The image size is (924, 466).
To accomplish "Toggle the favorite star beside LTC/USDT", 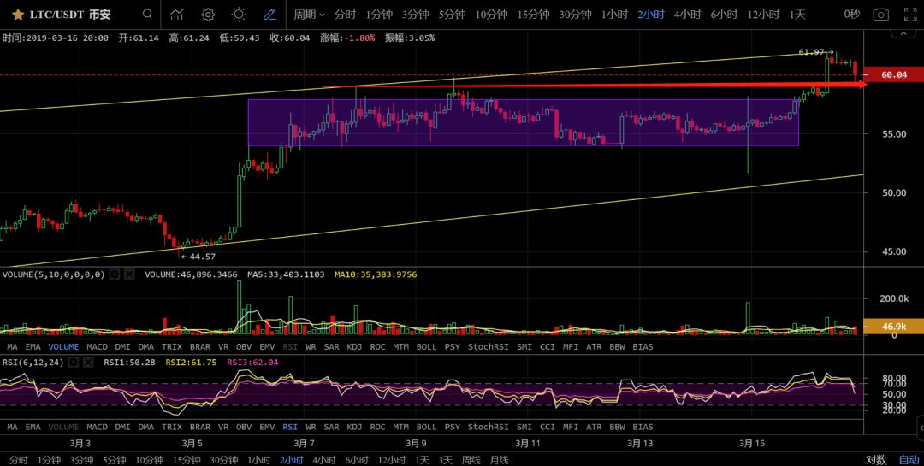I will click(x=18, y=15).
